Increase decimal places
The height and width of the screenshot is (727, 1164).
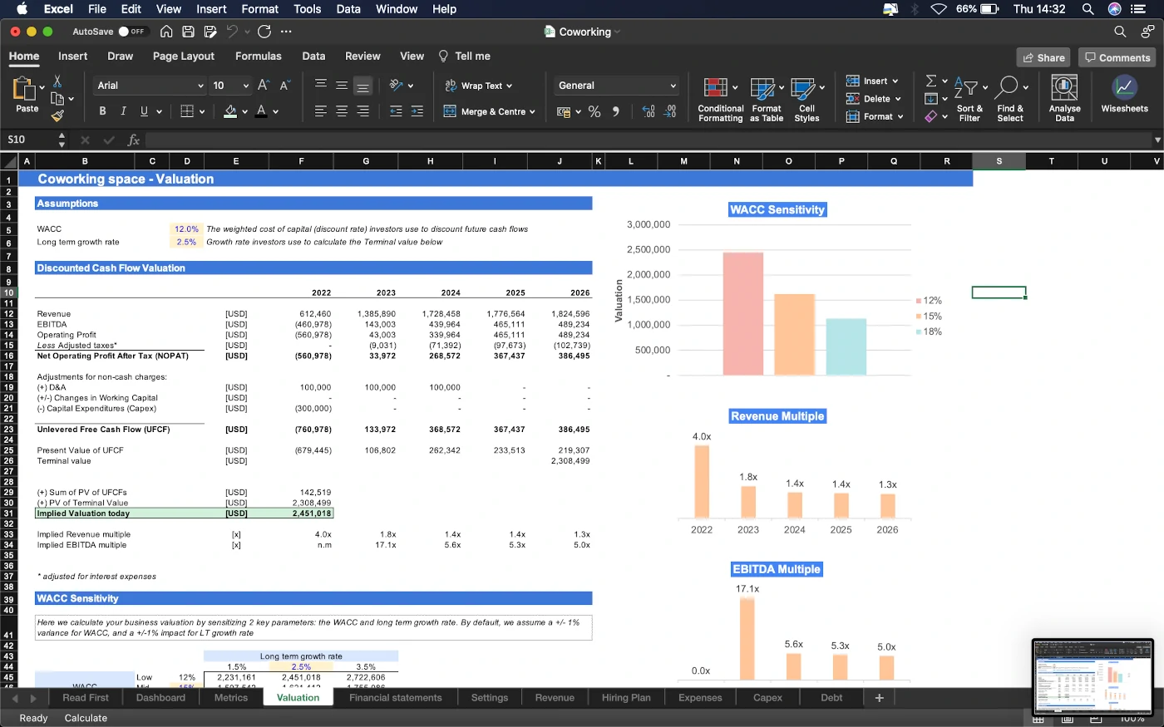pyautogui.click(x=649, y=111)
